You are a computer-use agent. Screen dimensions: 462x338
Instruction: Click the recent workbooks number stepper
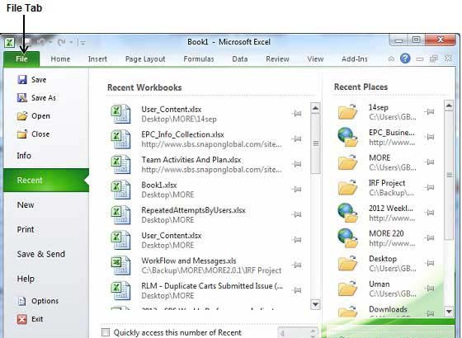pyautogui.click(x=313, y=333)
